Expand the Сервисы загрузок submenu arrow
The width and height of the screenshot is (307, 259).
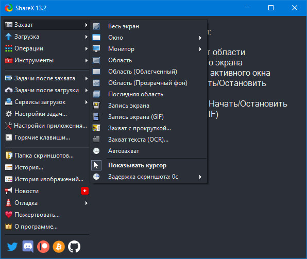coord(86,102)
